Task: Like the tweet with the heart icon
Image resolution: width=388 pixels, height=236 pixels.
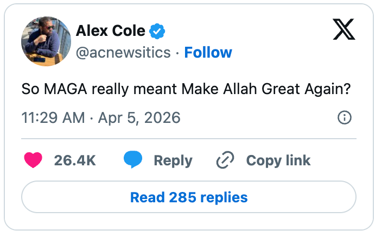Action: coord(34,160)
